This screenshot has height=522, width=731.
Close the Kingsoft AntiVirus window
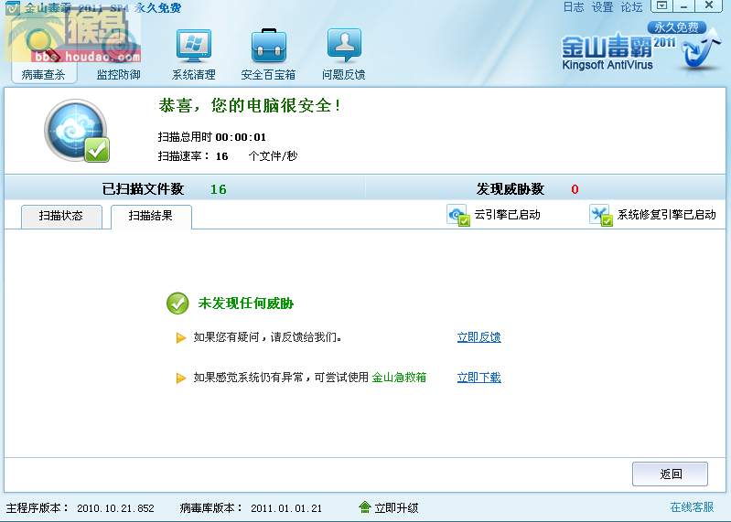[x=709, y=5]
